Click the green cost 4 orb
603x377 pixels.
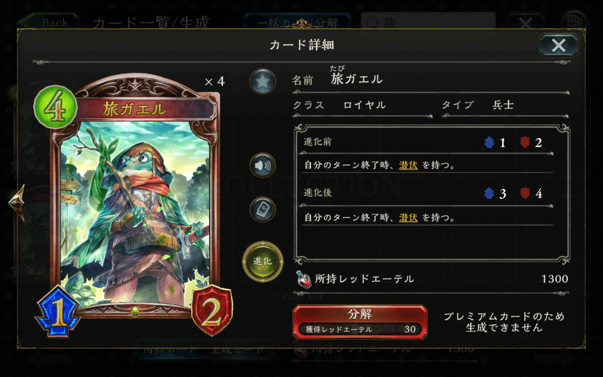[x=55, y=107]
